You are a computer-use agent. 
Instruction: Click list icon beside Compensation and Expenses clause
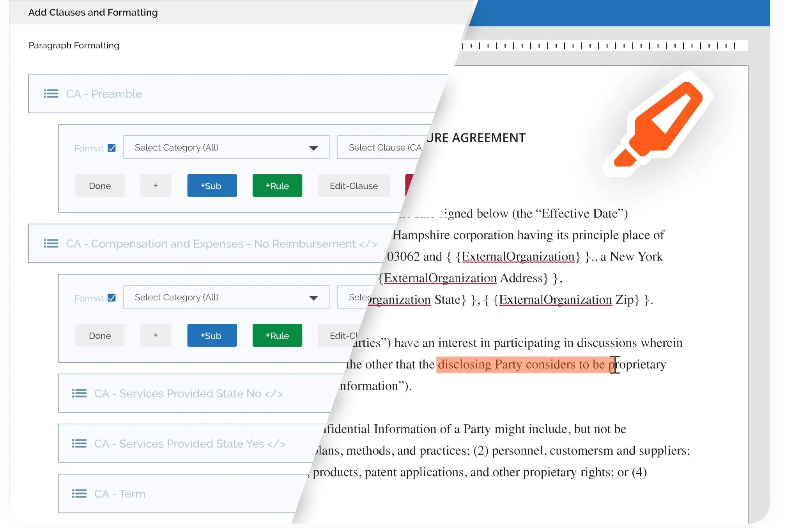(51, 244)
